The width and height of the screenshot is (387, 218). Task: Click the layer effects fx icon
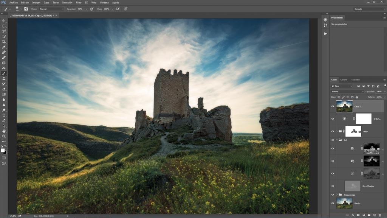pos(353,215)
